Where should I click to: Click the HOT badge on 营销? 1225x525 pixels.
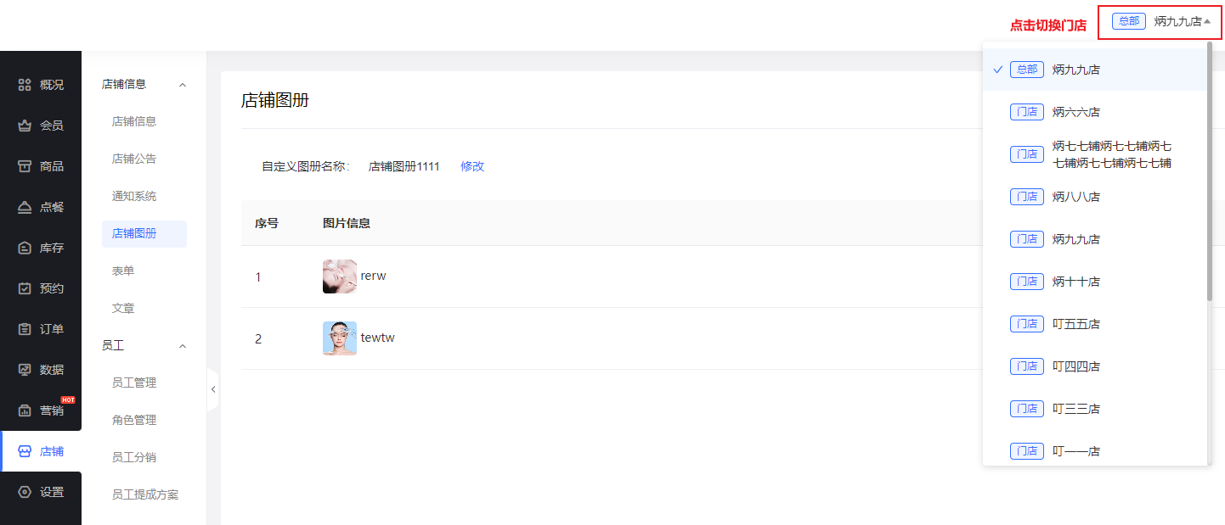coord(68,399)
